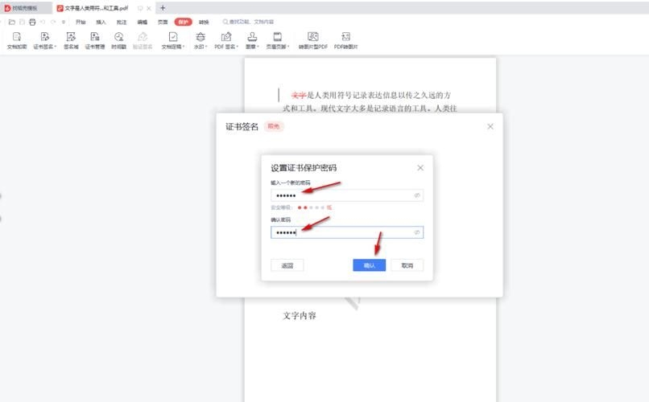Click the 取消 (Cancel) button

pyautogui.click(x=407, y=265)
